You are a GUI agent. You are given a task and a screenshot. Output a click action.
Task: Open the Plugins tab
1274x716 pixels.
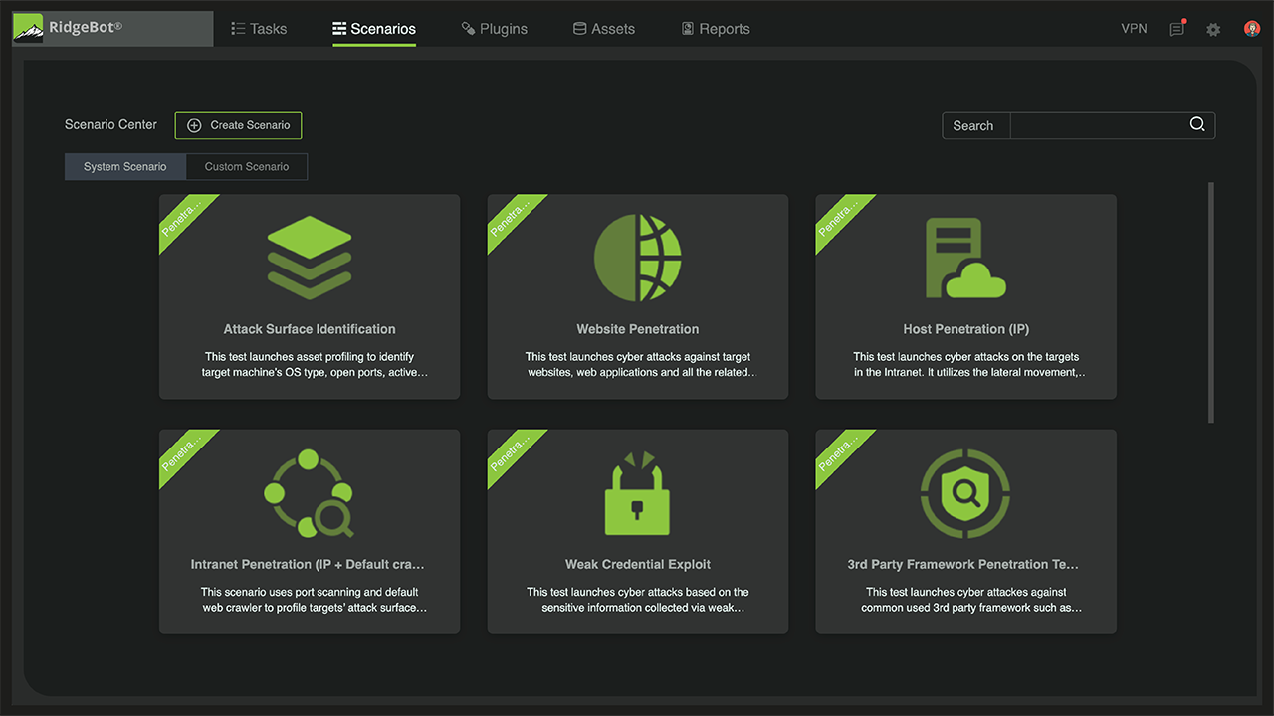(x=494, y=29)
